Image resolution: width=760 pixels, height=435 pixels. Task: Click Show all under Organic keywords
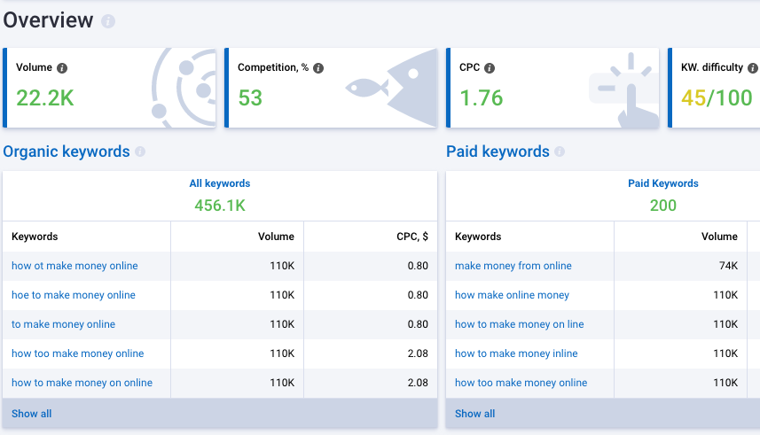(x=32, y=414)
